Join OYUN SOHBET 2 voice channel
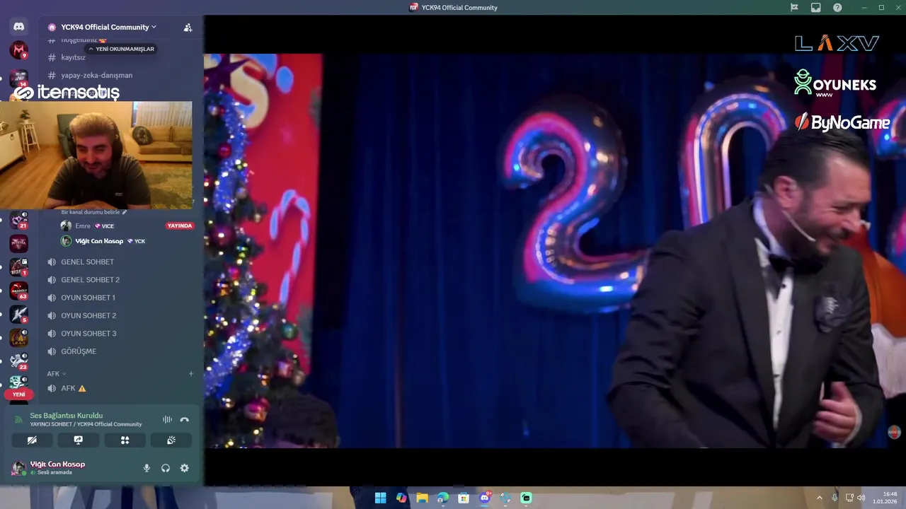Image resolution: width=906 pixels, height=509 pixels. point(88,315)
